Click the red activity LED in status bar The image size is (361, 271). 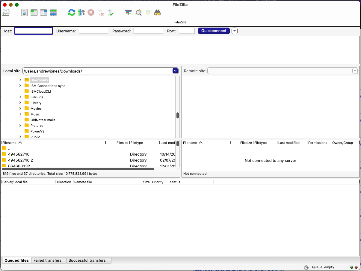pos(356,267)
